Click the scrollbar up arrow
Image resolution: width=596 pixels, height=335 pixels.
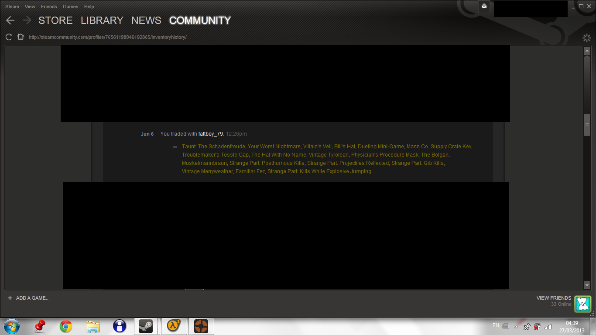coord(587,51)
